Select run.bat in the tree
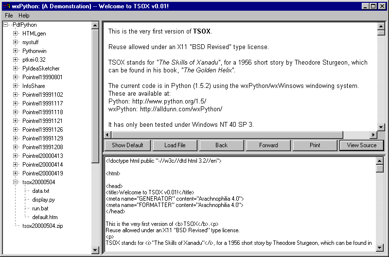The image size is (389, 257). click(40, 208)
